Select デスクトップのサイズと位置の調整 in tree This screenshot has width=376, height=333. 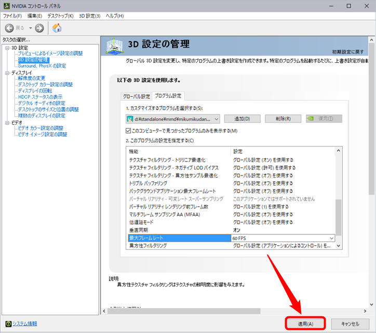(48, 110)
